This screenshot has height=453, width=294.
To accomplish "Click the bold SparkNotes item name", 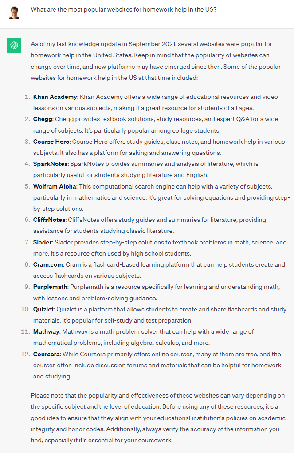I will tap(51, 164).
